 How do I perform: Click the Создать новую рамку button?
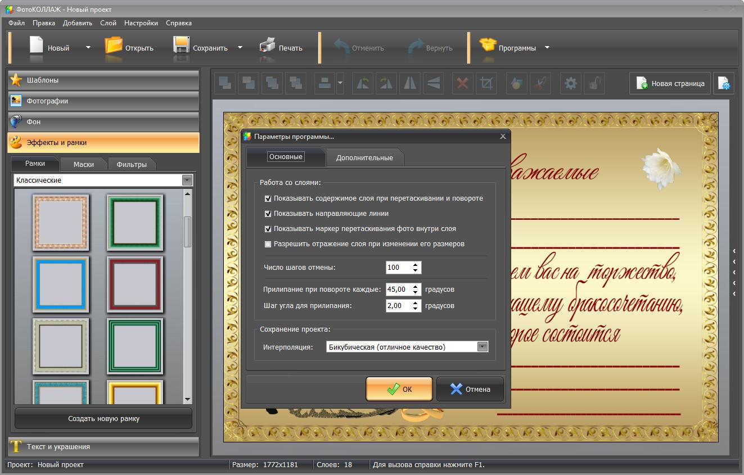[103, 419]
